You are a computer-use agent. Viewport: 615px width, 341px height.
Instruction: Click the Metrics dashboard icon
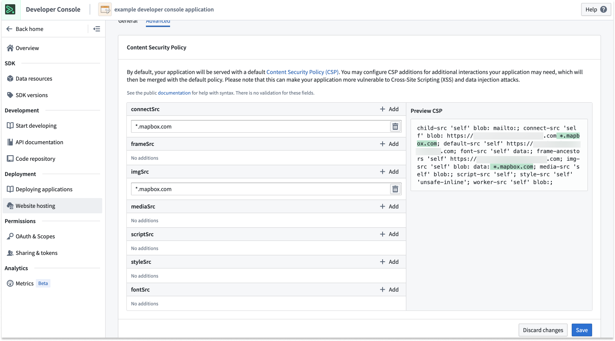pyautogui.click(x=10, y=283)
